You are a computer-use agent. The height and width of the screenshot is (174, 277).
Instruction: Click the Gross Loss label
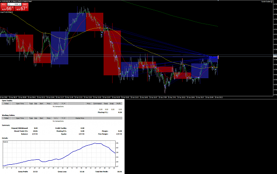click(62, 171)
